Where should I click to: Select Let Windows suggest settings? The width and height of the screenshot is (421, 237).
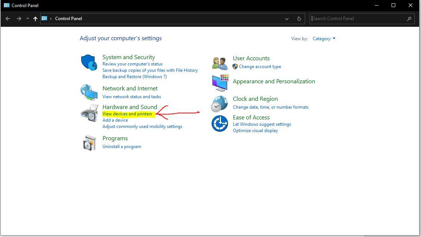262,124
